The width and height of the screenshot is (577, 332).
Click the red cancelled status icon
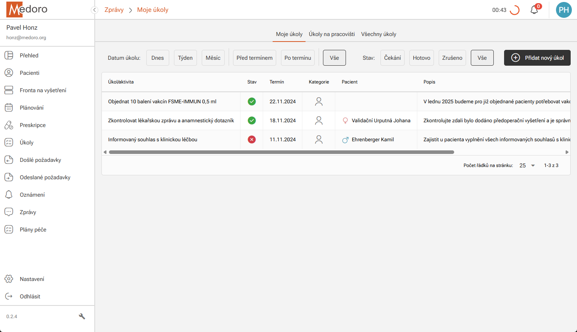click(252, 139)
